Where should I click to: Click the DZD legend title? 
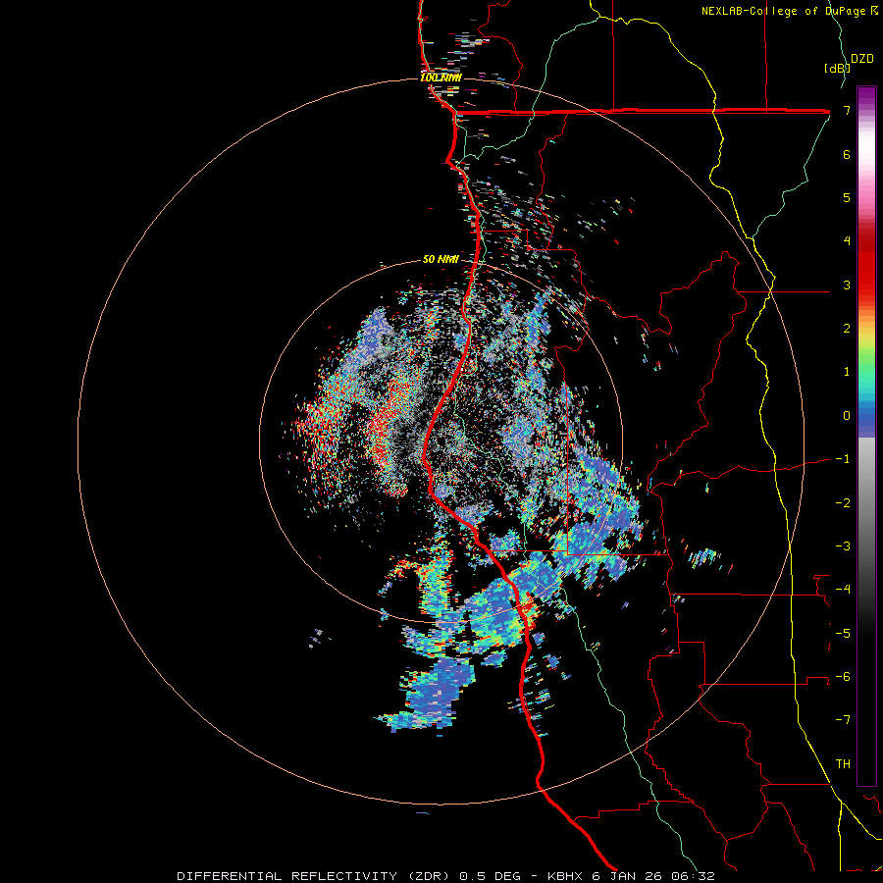pyautogui.click(x=862, y=59)
